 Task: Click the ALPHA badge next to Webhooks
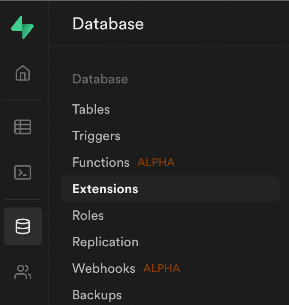point(162,269)
